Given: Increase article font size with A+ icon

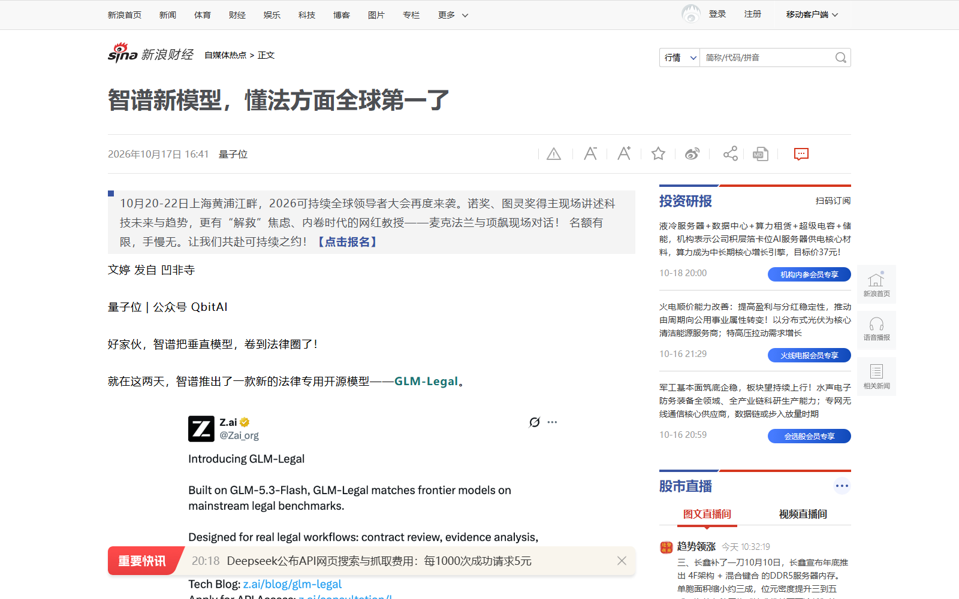Looking at the screenshot, I should coord(624,154).
